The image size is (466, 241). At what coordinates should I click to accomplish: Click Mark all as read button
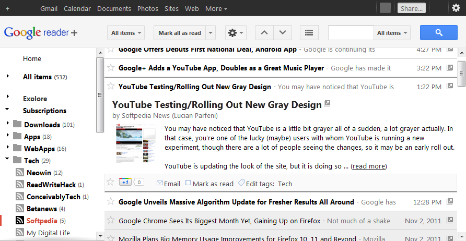click(x=180, y=33)
